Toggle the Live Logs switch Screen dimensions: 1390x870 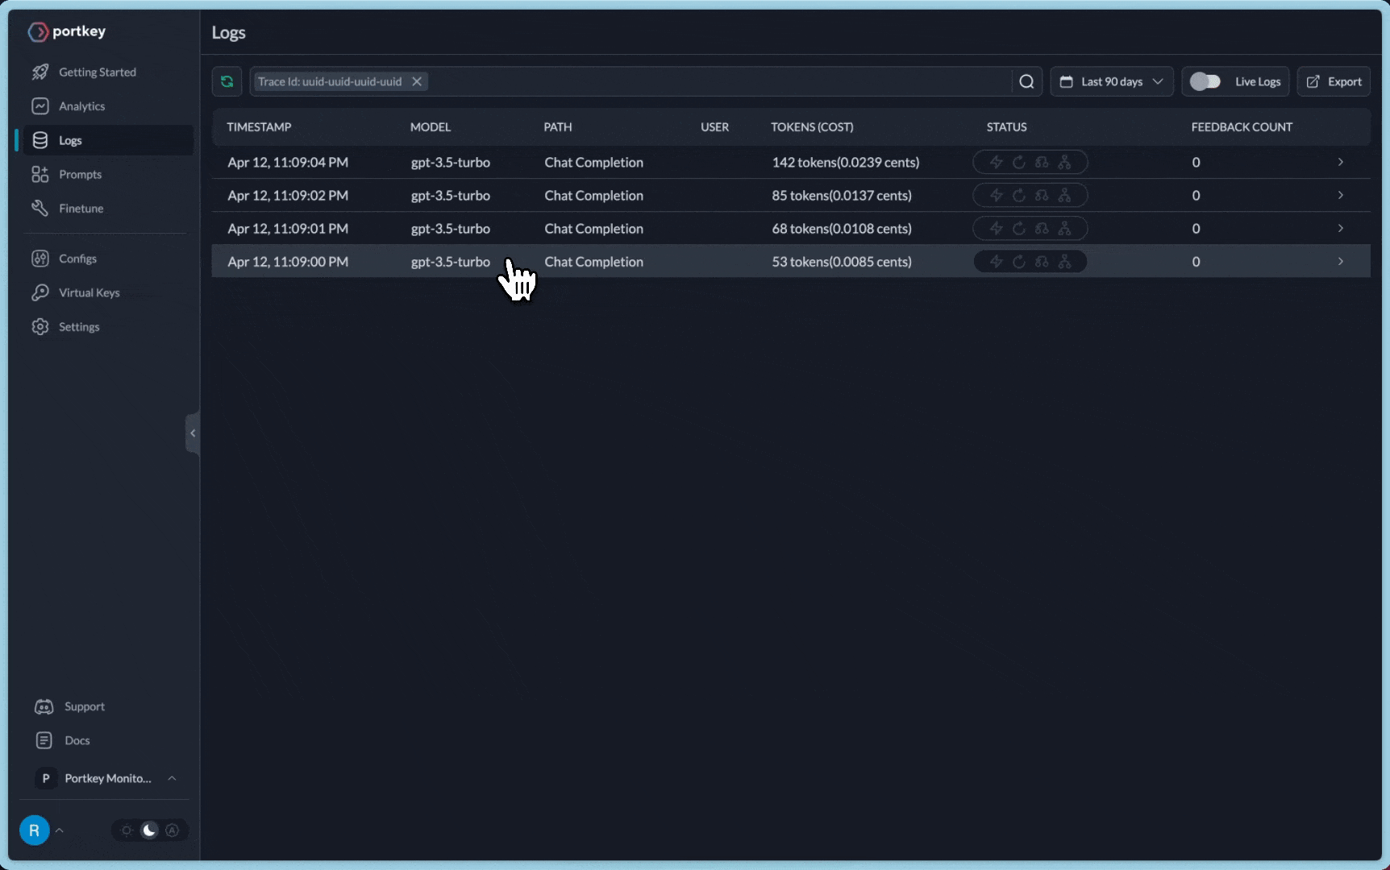tap(1205, 81)
